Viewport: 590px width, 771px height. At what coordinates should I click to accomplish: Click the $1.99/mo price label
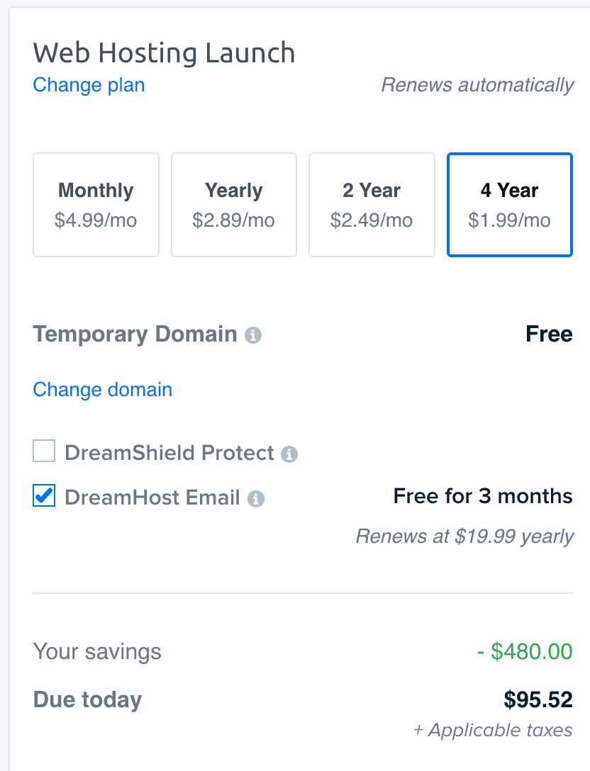(509, 220)
